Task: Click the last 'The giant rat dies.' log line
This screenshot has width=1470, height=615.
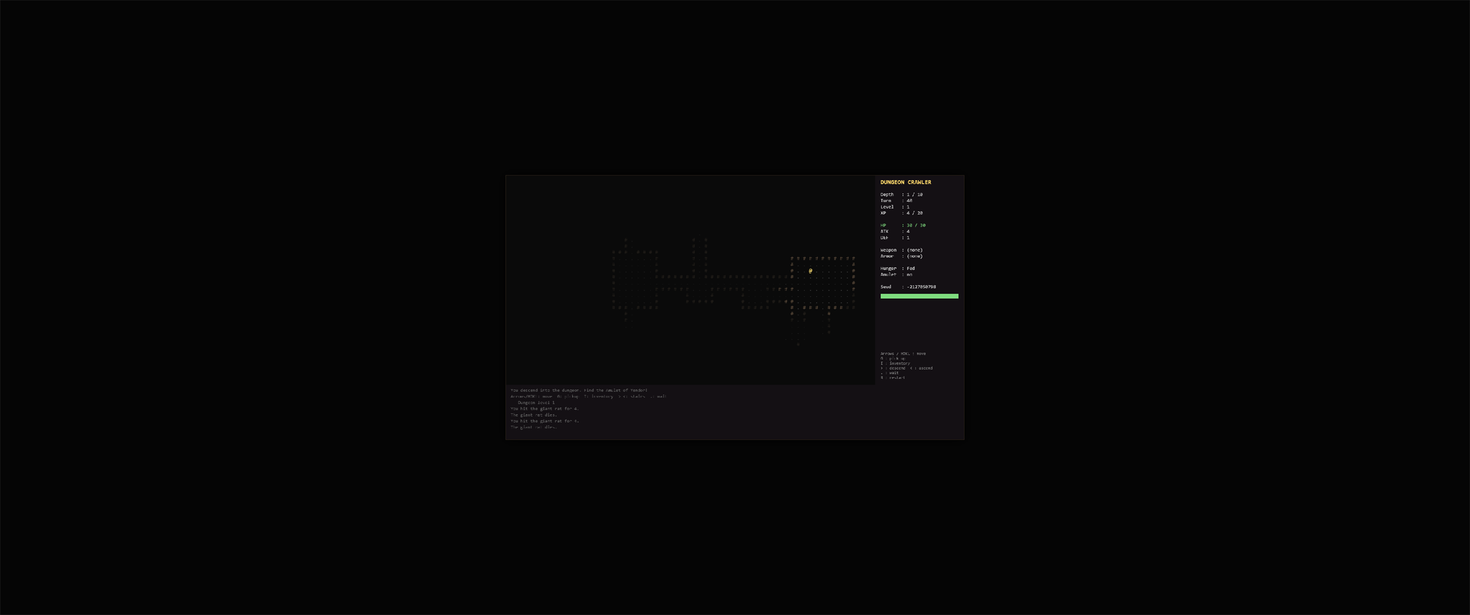Action: 533,427
